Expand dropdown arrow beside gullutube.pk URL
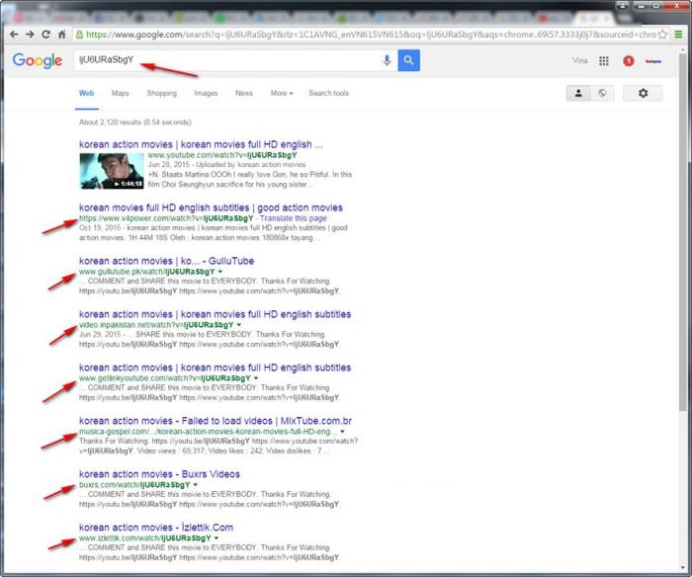The height and width of the screenshot is (577, 692). coord(220,272)
